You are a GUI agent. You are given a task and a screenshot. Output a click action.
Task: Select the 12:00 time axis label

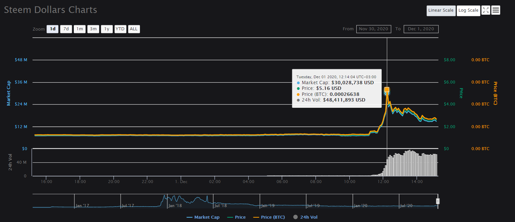click(383, 182)
